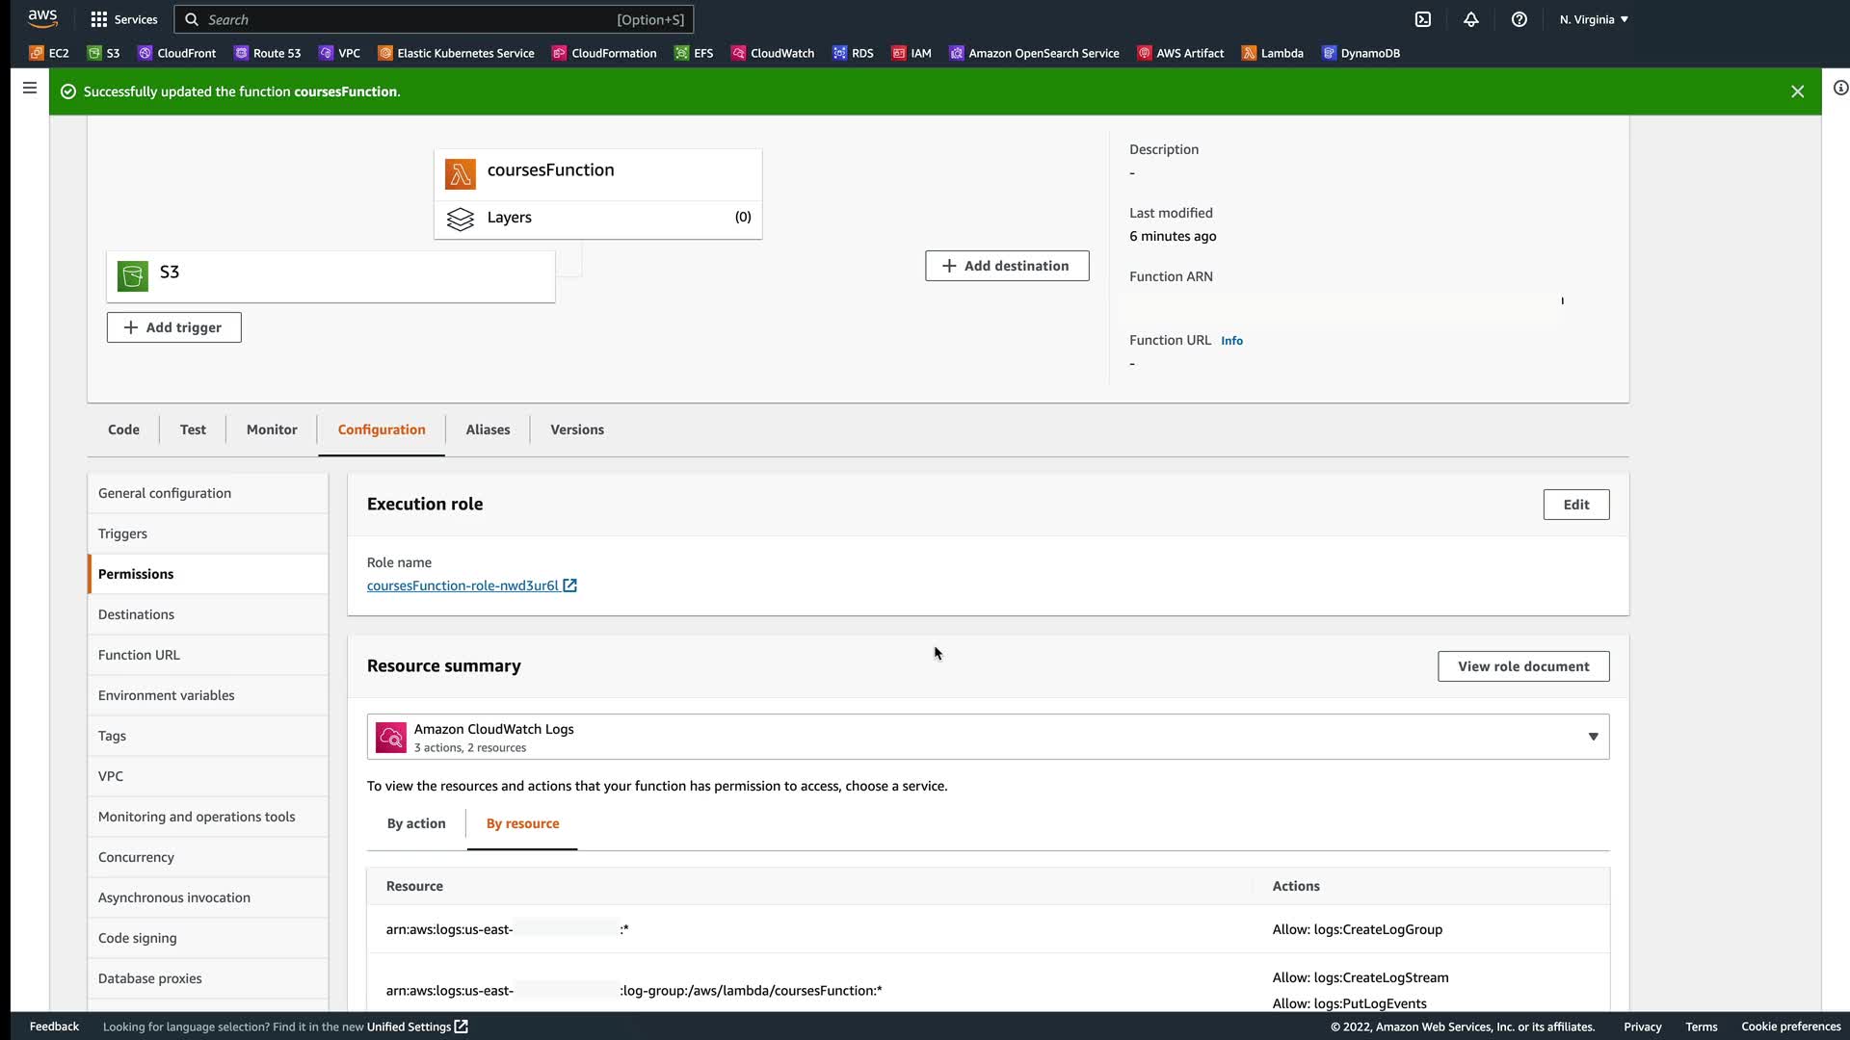Click the Add trigger button
Screen dimensions: 1850x1040
(x=174, y=327)
